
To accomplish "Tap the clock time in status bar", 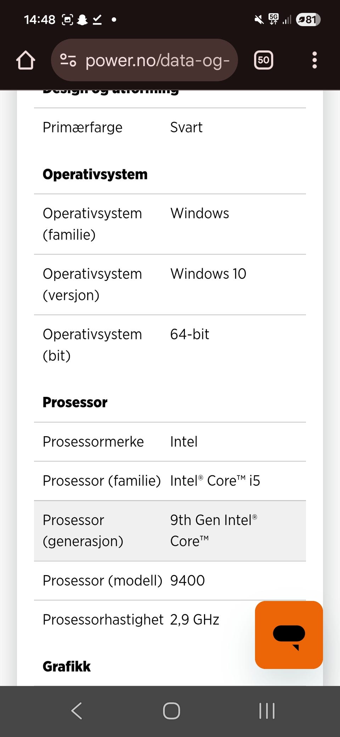I will point(39,19).
